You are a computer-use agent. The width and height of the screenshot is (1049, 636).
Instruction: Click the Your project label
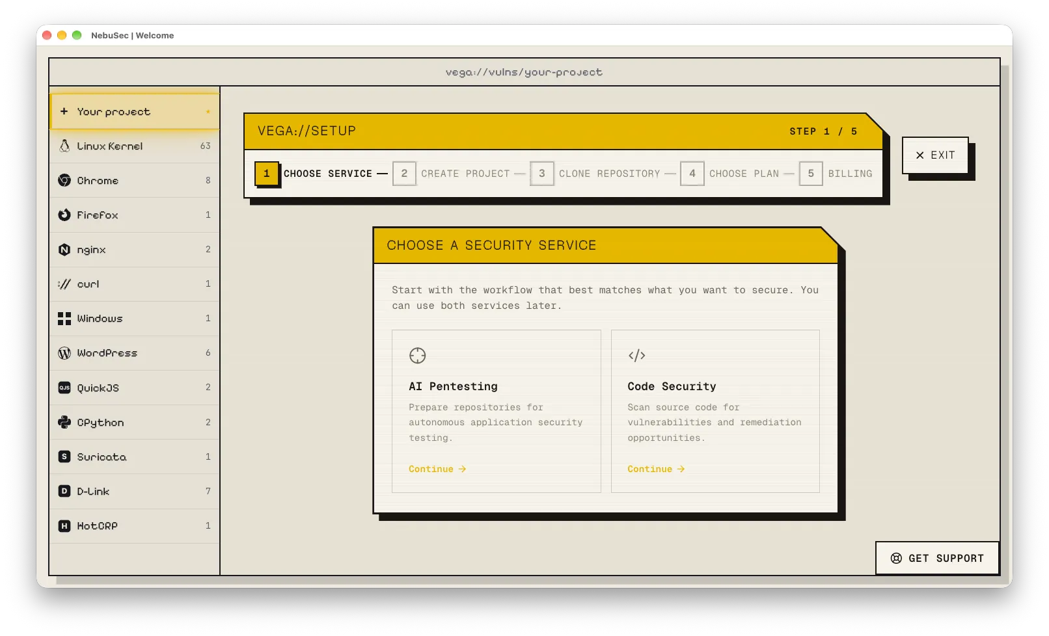[113, 112]
